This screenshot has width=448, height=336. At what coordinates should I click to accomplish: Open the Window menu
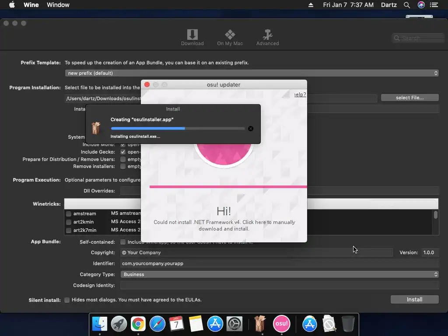click(58, 5)
